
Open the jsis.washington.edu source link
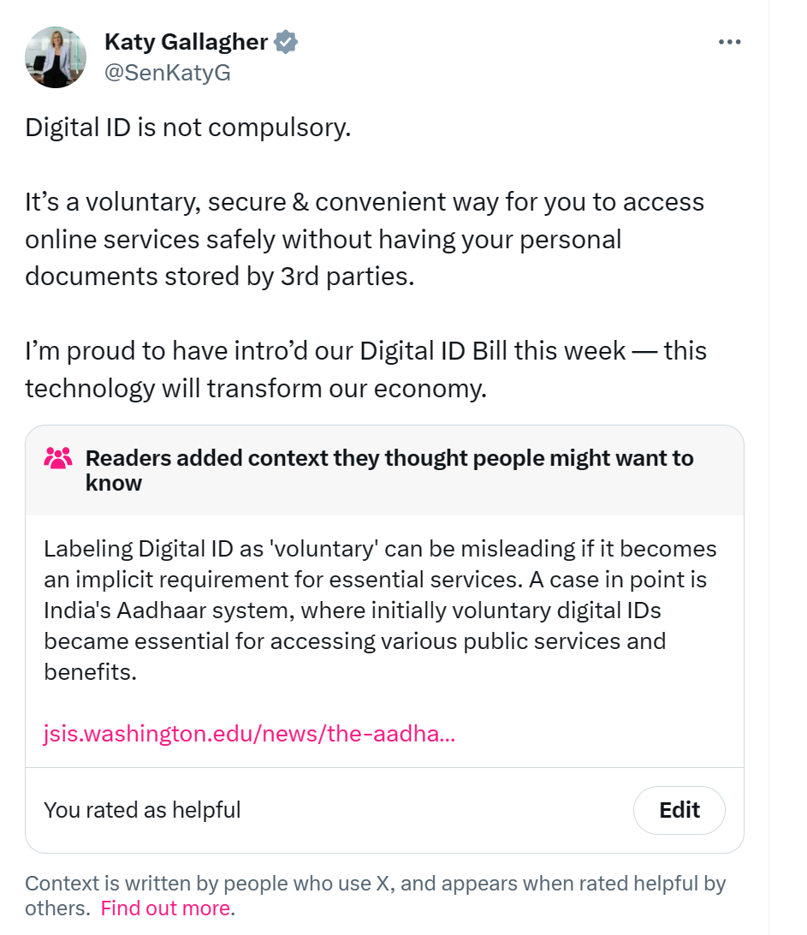tap(249, 734)
